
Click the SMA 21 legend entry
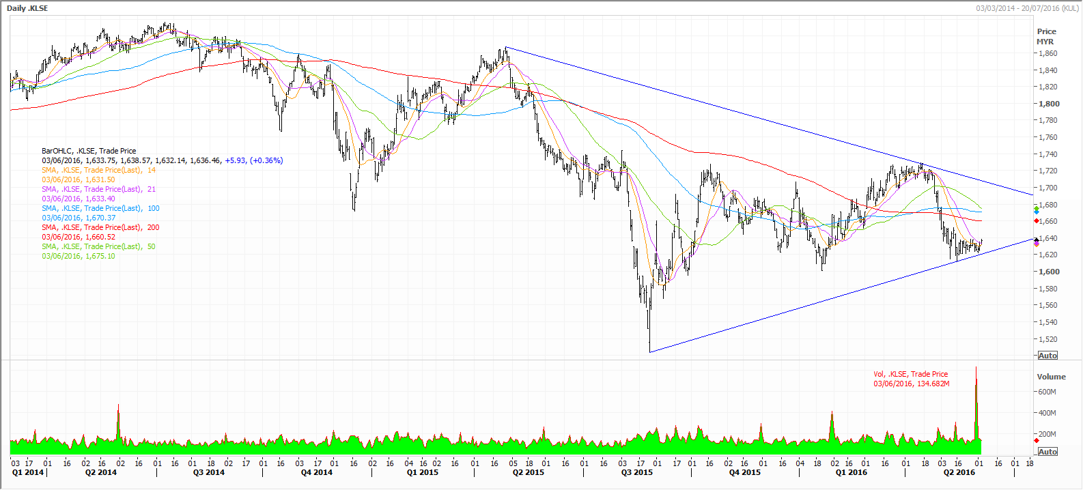point(98,189)
